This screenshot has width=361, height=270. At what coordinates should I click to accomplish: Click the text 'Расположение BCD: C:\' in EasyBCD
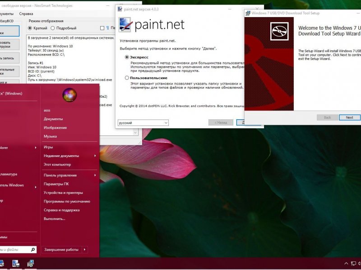click(46, 54)
